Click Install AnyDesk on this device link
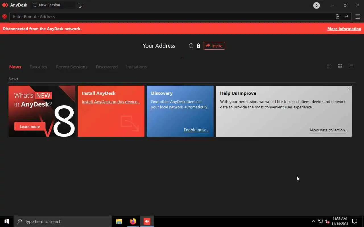The height and width of the screenshot is (227, 364). tap(111, 102)
